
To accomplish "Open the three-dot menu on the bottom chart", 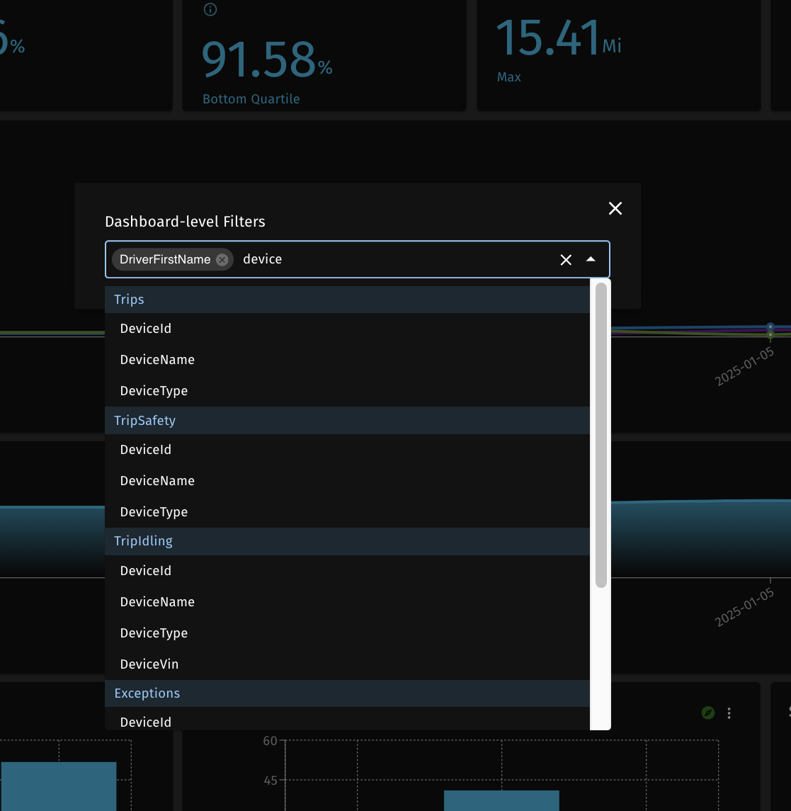I will click(729, 713).
